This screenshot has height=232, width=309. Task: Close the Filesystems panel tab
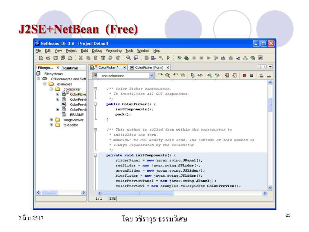58,67
